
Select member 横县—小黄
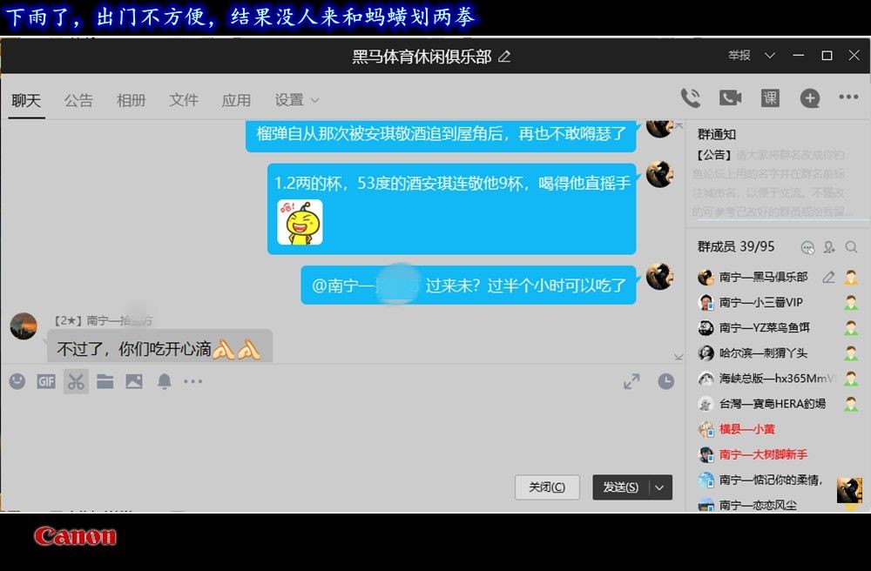pos(777,429)
